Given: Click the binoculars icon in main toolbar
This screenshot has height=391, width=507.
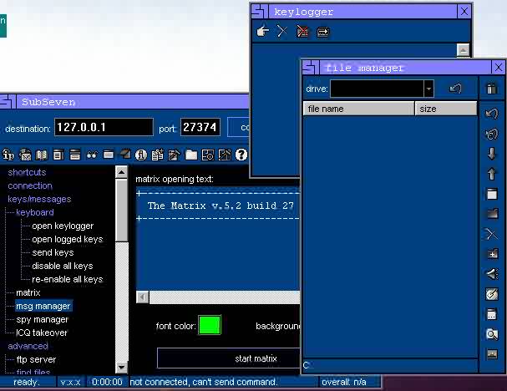Looking at the screenshot, I should (x=91, y=155).
